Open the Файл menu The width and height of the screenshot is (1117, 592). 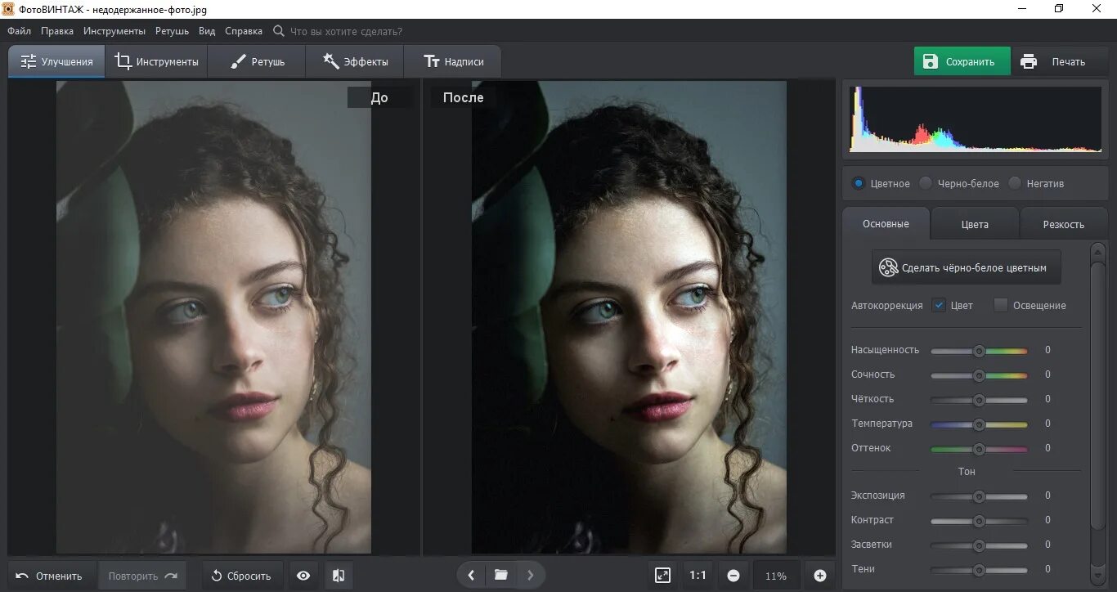click(19, 31)
